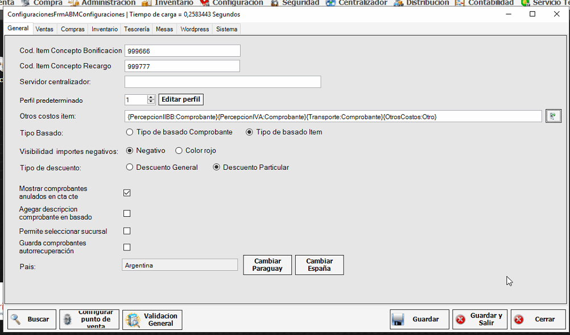This screenshot has height=335, width=570.
Task: Enable Permite seleccionar sucursal checkbox
Action: (127, 231)
